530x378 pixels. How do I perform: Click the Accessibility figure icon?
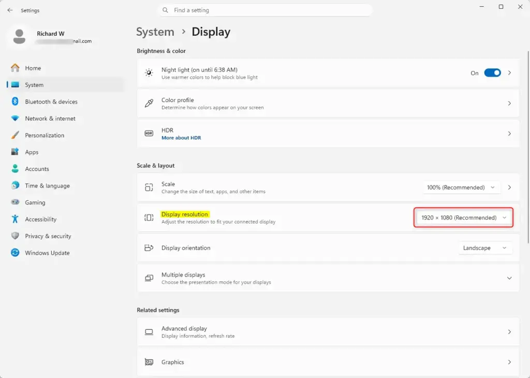(x=15, y=219)
